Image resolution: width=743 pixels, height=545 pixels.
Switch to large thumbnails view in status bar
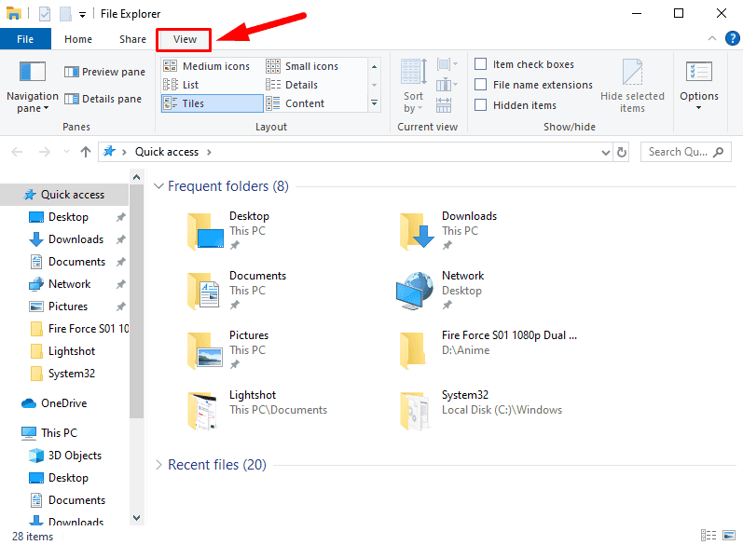[x=729, y=536]
